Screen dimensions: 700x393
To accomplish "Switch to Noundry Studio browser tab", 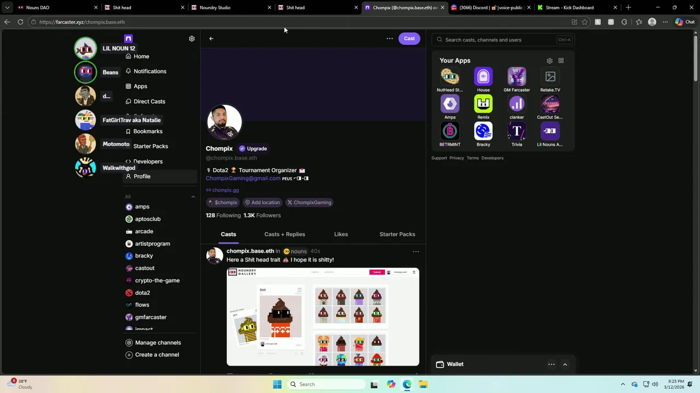I will click(230, 8).
